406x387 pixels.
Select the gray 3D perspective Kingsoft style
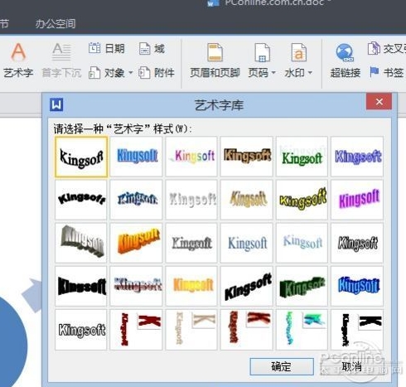(x=81, y=243)
